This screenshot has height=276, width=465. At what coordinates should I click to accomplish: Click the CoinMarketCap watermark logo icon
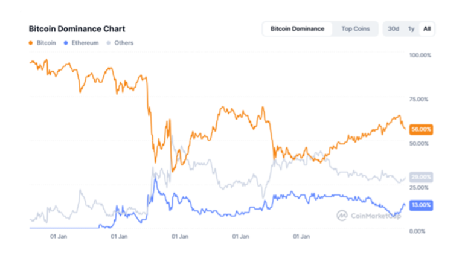coord(342,215)
